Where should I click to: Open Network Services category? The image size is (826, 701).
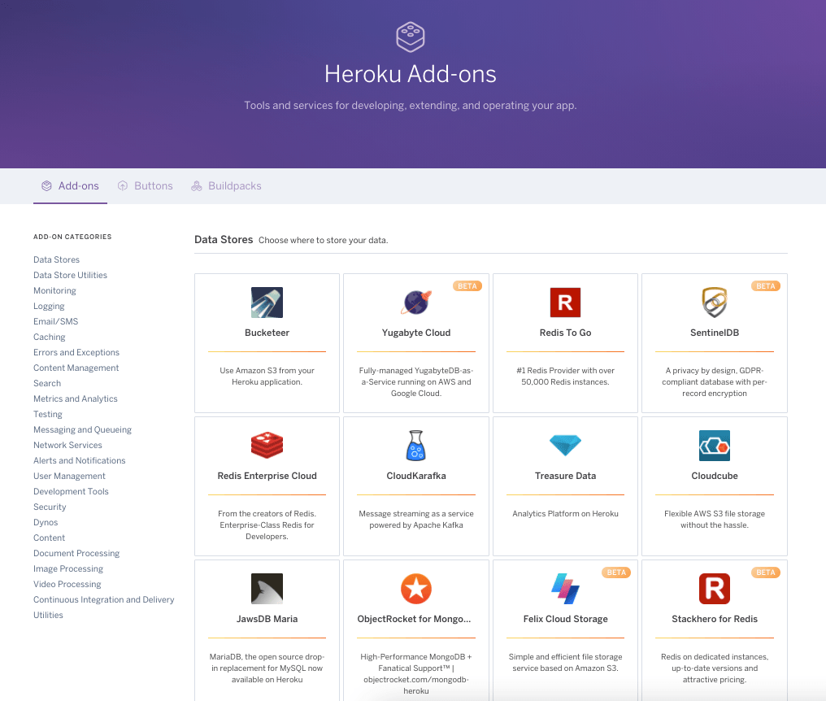[68, 446]
